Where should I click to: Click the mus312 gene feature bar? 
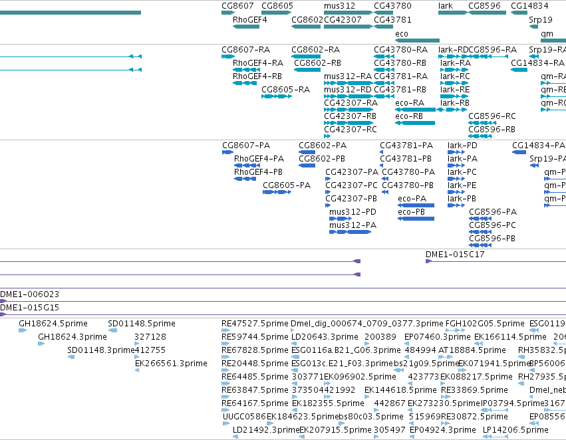[x=349, y=13]
